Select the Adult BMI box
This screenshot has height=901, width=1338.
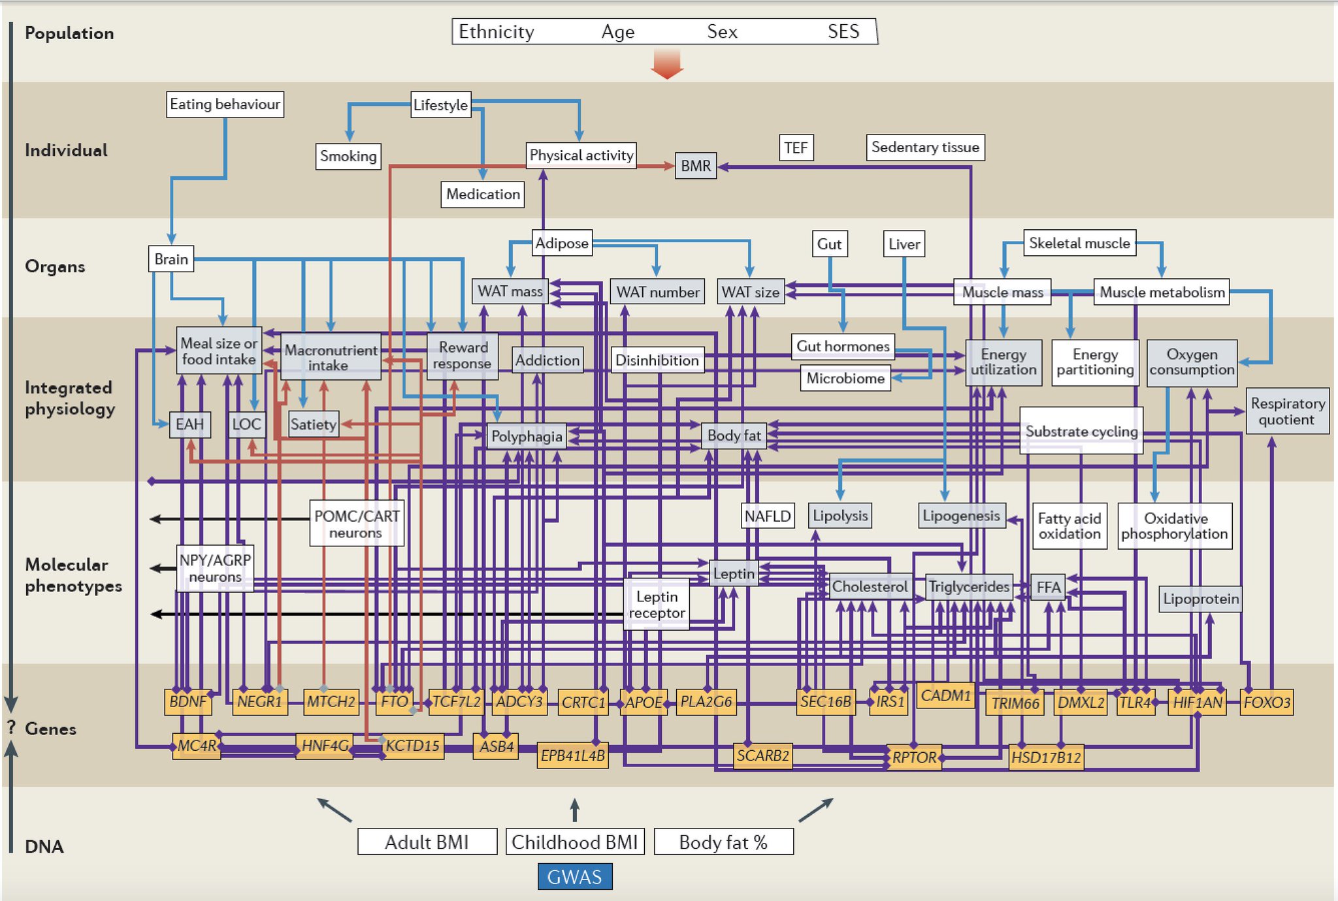(427, 842)
